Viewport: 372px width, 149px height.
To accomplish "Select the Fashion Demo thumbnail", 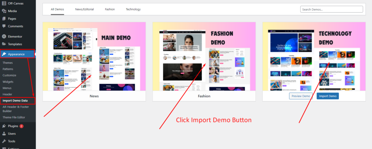I will pos(204,56).
